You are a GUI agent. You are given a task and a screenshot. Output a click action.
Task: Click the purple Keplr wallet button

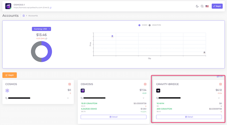(217, 6)
